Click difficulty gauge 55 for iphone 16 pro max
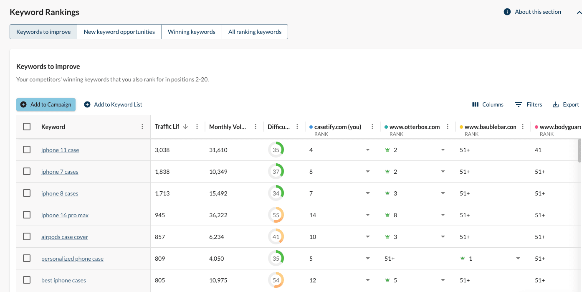This screenshot has height=292, width=582. tap(276, 215)
